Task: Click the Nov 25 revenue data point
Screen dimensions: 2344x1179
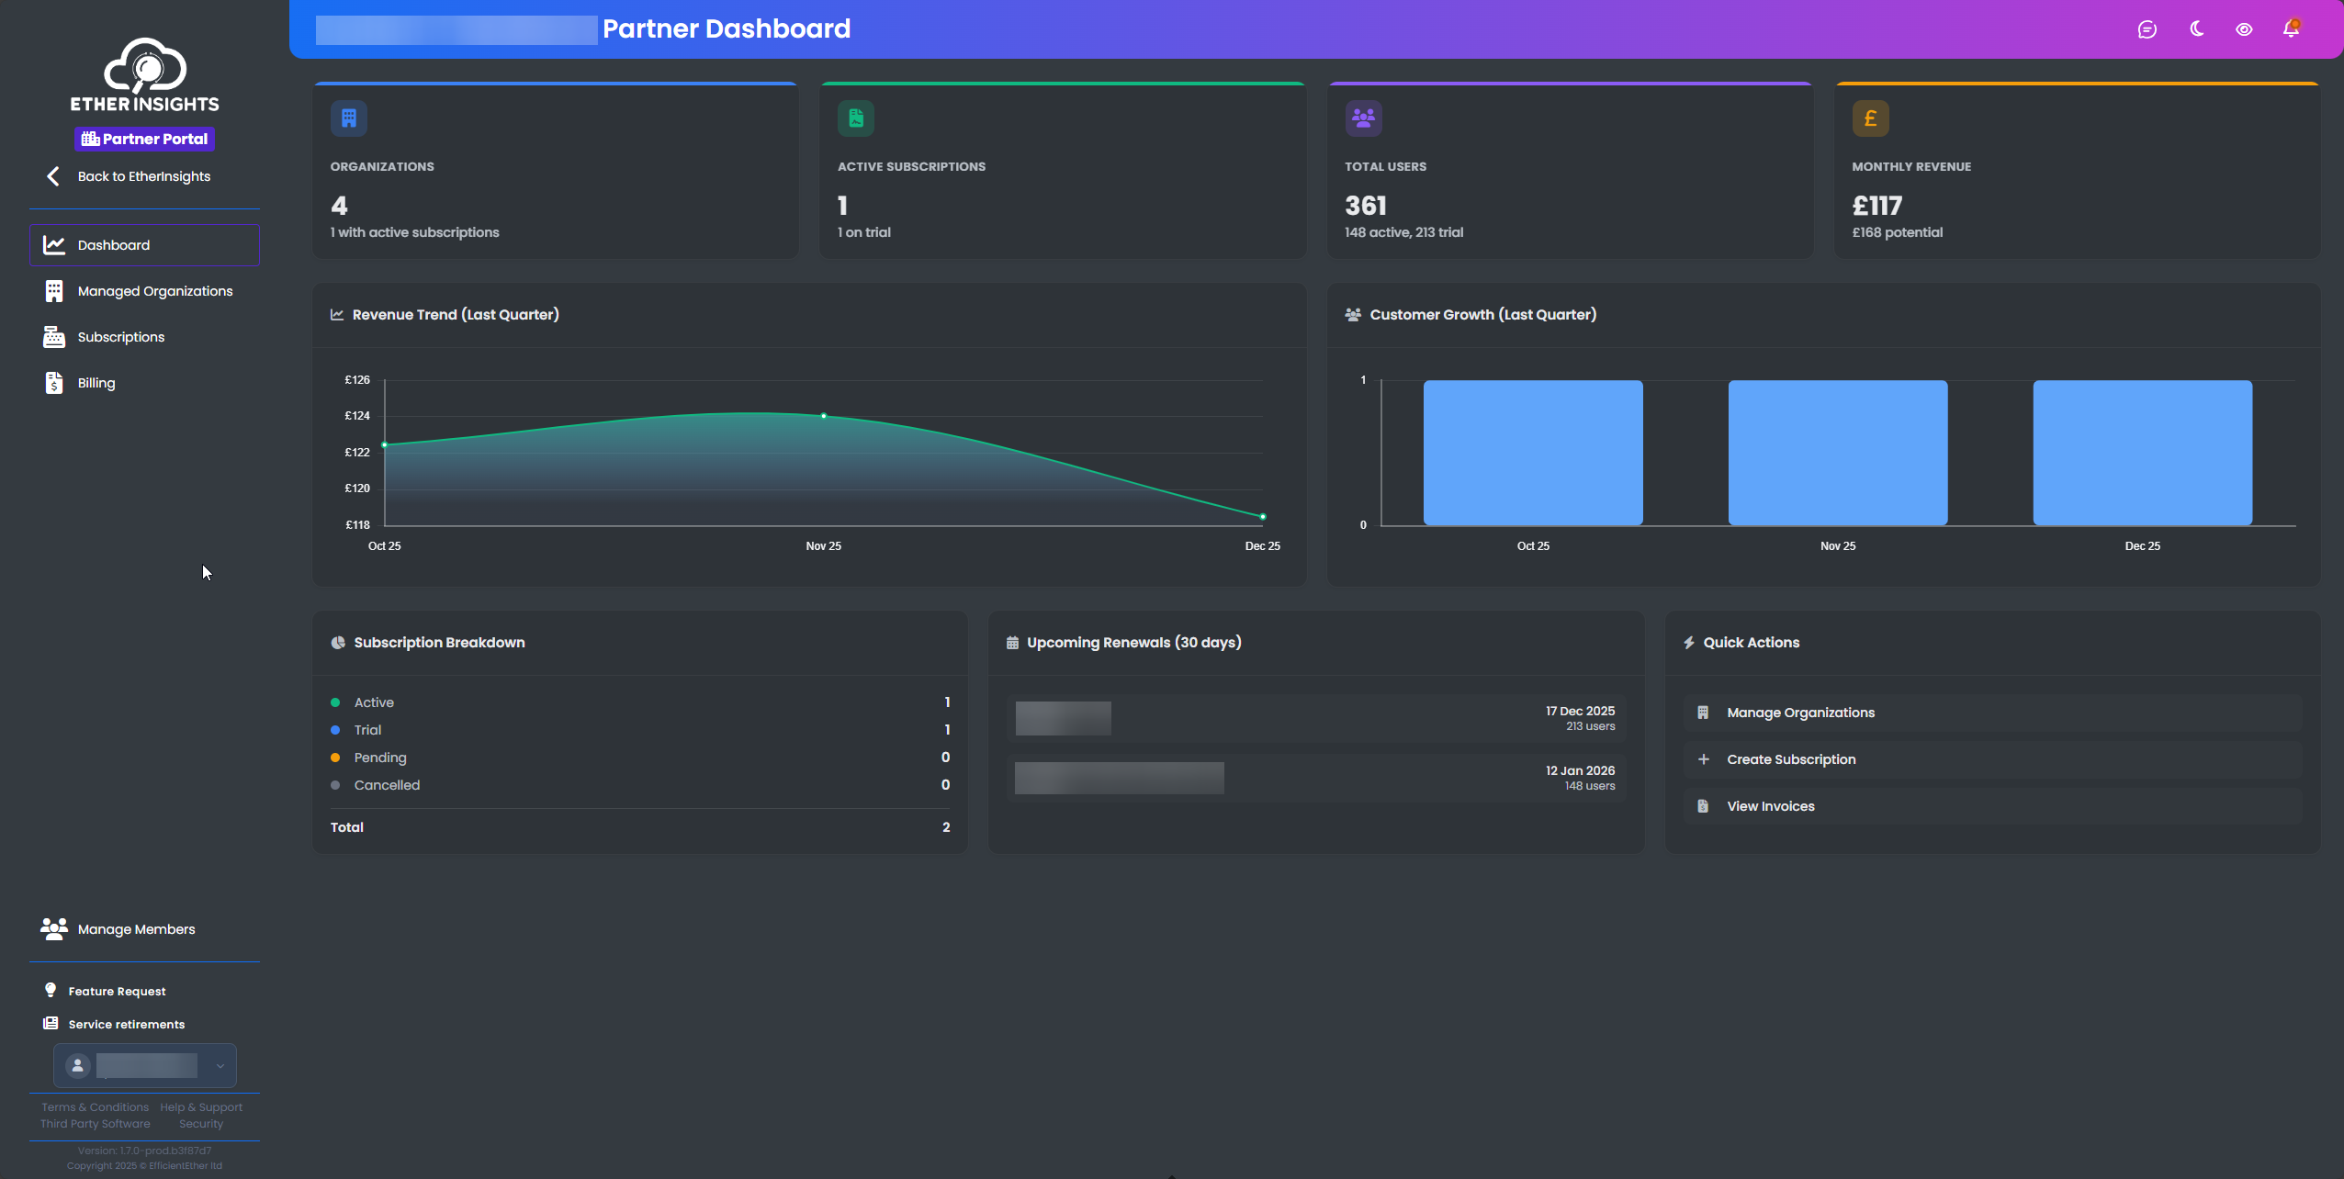Action: (824, 416)
